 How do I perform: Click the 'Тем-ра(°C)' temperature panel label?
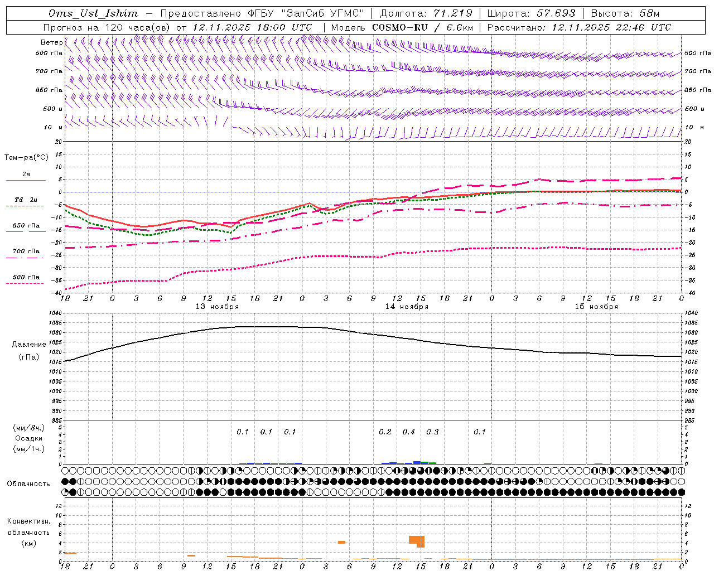26,157
